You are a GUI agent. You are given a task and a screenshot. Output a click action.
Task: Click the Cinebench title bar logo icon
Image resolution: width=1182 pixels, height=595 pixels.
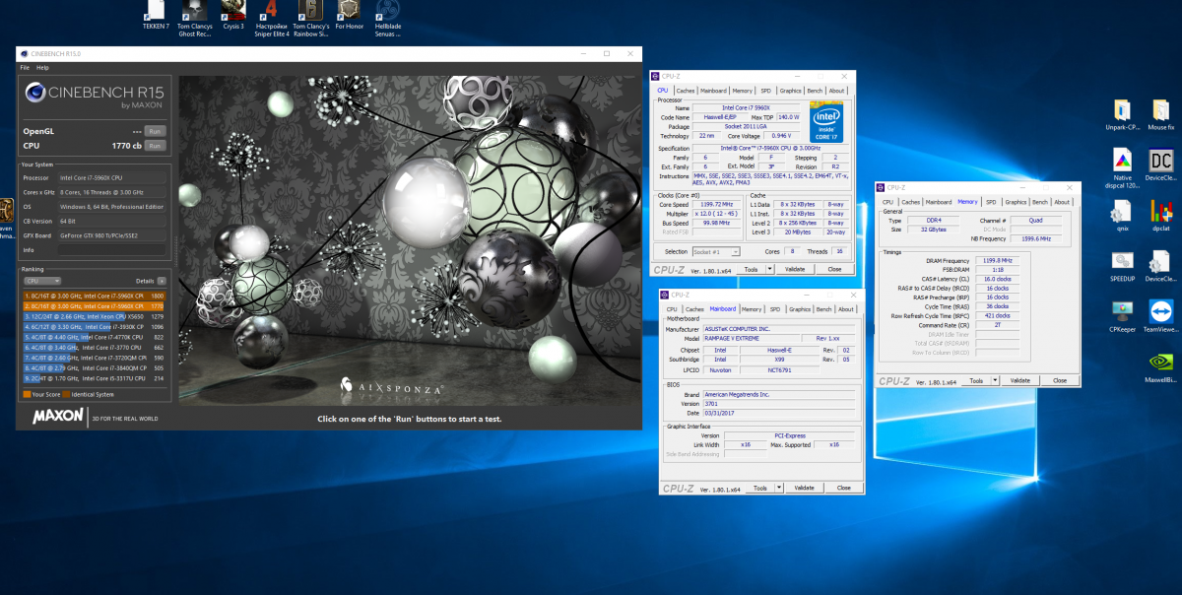[x=24, y=53]
